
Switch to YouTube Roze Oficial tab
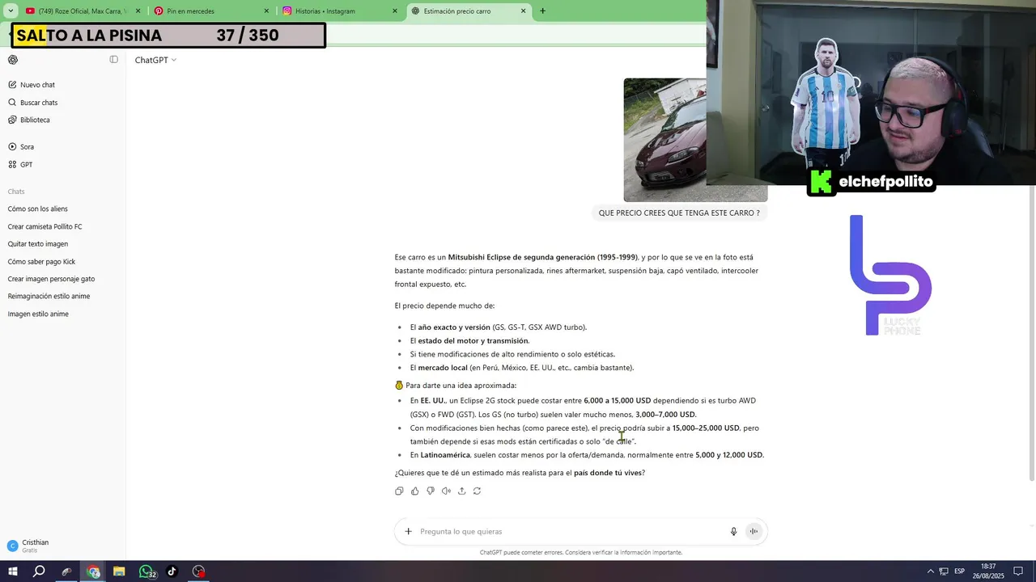[x=82, y=11]
